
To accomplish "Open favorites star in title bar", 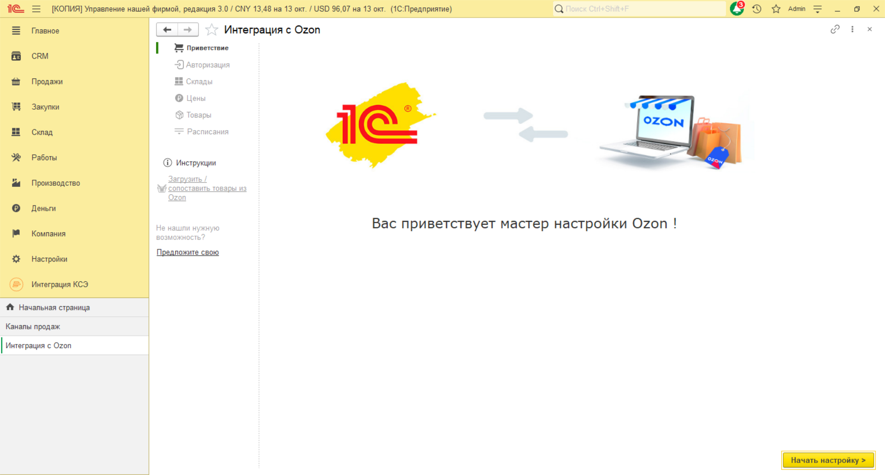I will pos(776,9).
